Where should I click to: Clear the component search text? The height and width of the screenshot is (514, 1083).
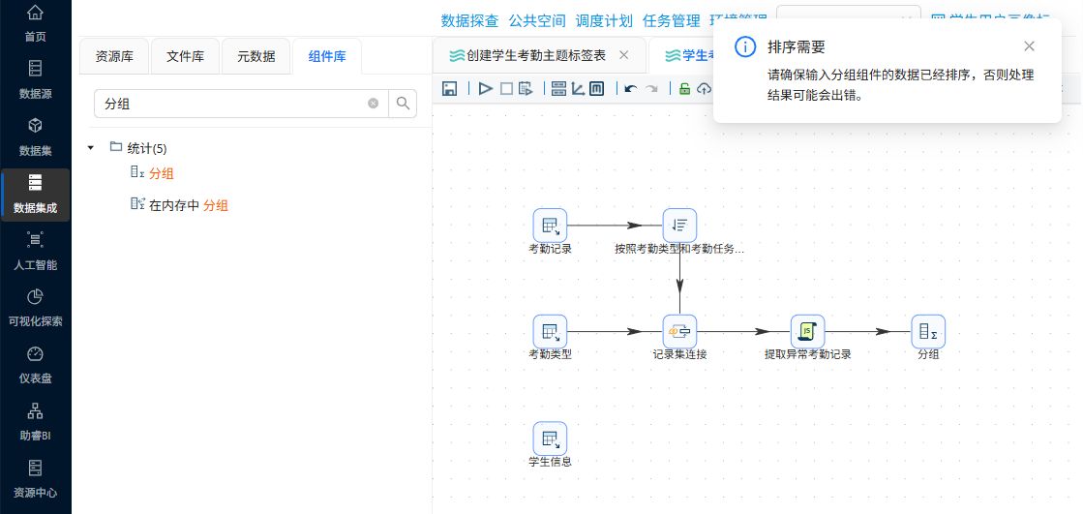coord(373,104)
